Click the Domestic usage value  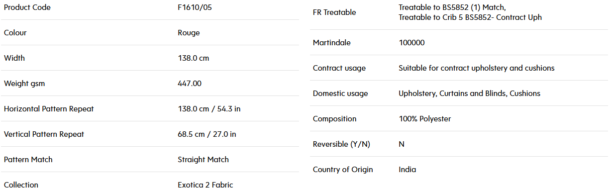pyautogui.click(x=469, y=94)
